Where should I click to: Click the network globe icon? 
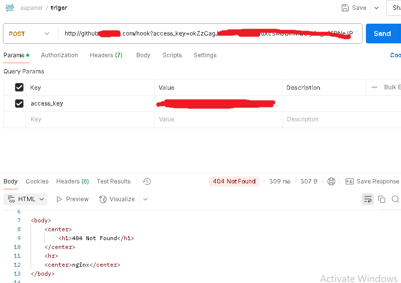331,181
